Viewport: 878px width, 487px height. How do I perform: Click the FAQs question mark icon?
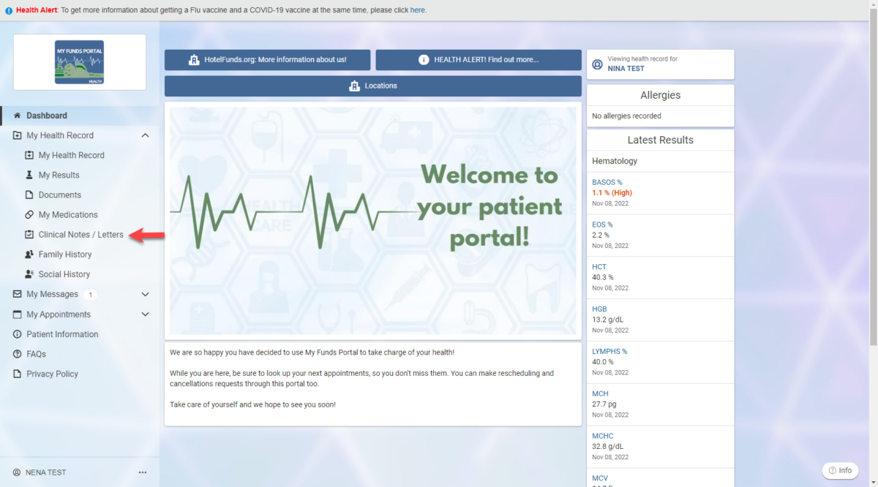[18, 354]
